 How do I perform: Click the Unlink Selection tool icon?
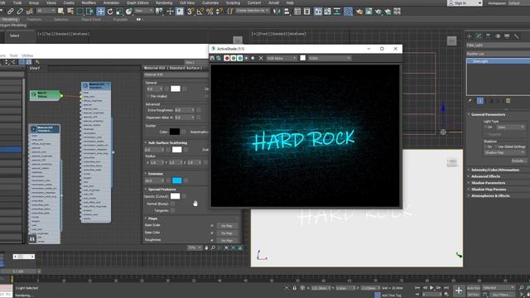pos(20,12)
